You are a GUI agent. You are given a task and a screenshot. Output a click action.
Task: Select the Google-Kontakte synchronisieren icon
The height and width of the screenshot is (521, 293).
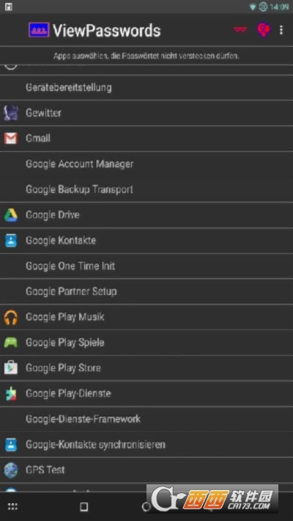tap(10, 445)
